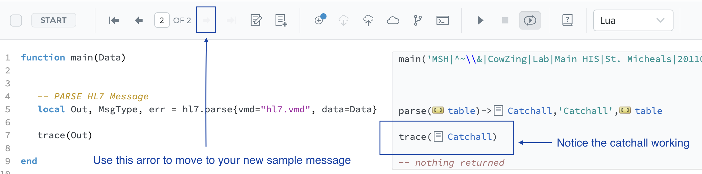Click the cloud upload icon

click(x=368, y=20)
